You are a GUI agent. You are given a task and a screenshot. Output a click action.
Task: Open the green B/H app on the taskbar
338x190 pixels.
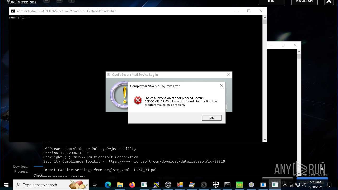point(240,185)
